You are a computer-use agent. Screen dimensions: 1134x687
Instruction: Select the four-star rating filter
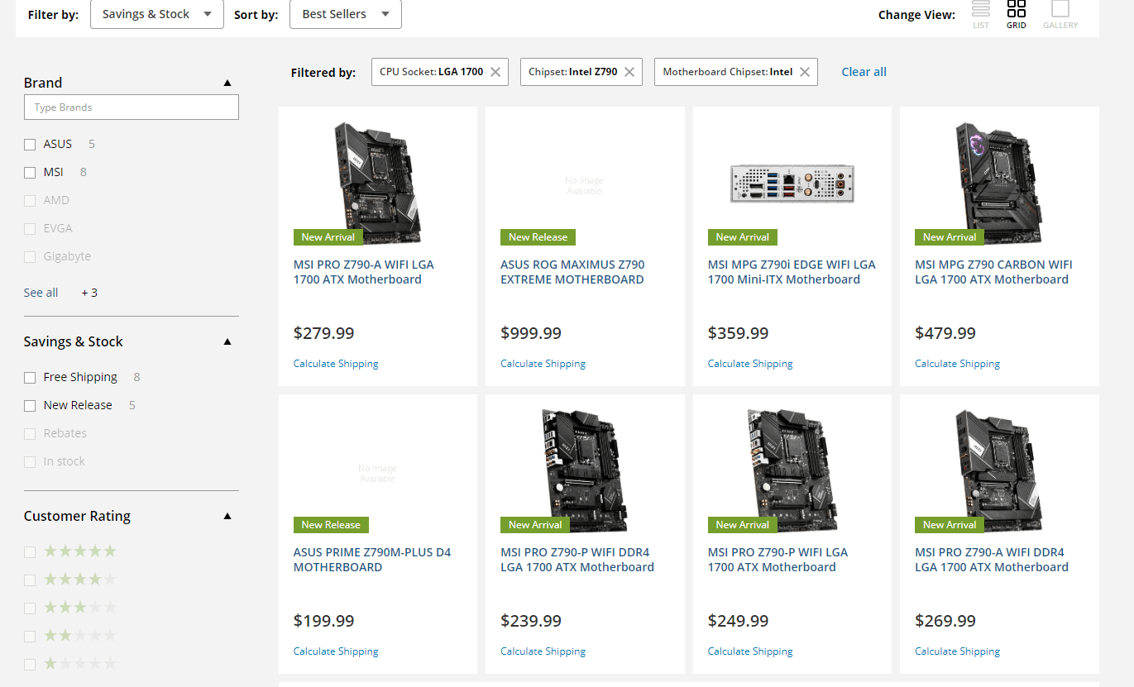(30, 580)
